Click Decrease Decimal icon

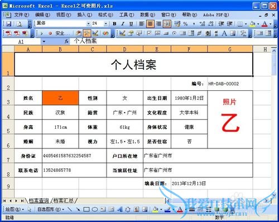[x=211, y=23]
